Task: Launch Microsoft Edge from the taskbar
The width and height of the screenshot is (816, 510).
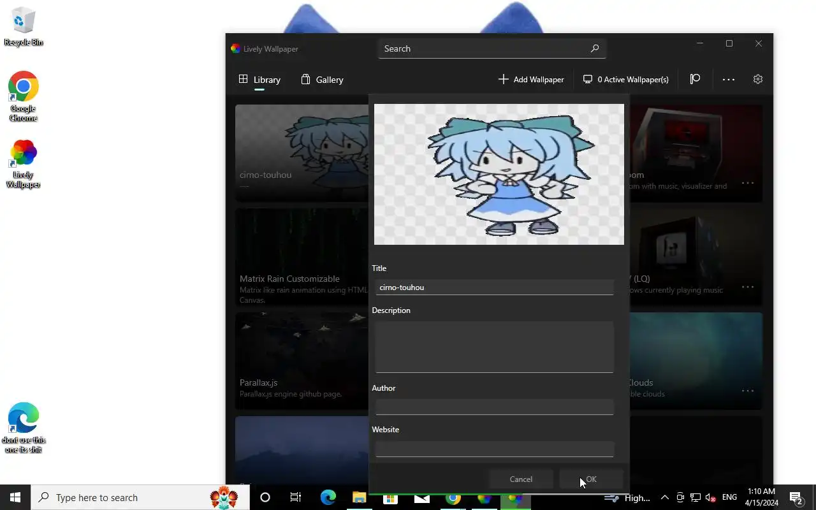Action: tap(328, 497)
